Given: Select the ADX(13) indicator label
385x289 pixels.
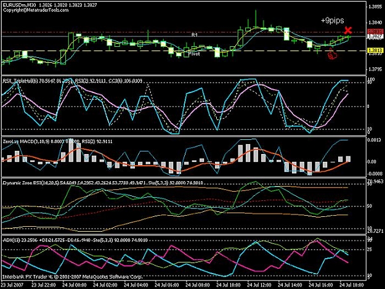Looking at the screenshot, I should (x=12, y=240).
